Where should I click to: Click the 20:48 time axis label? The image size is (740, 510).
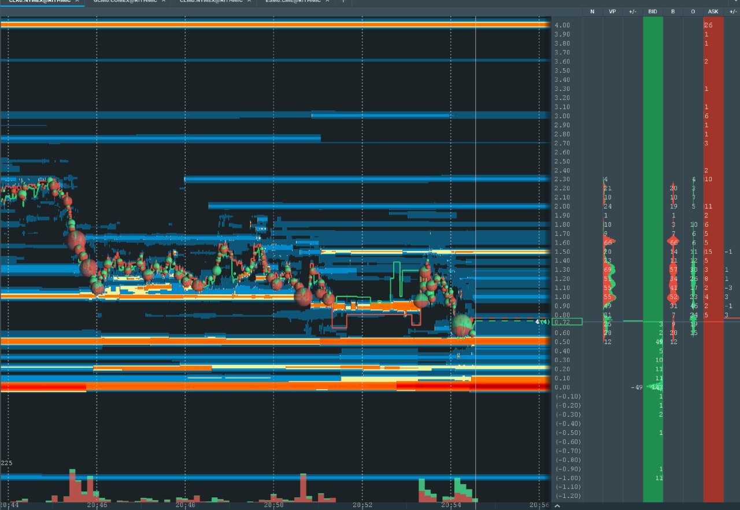[x=184, y=505]
